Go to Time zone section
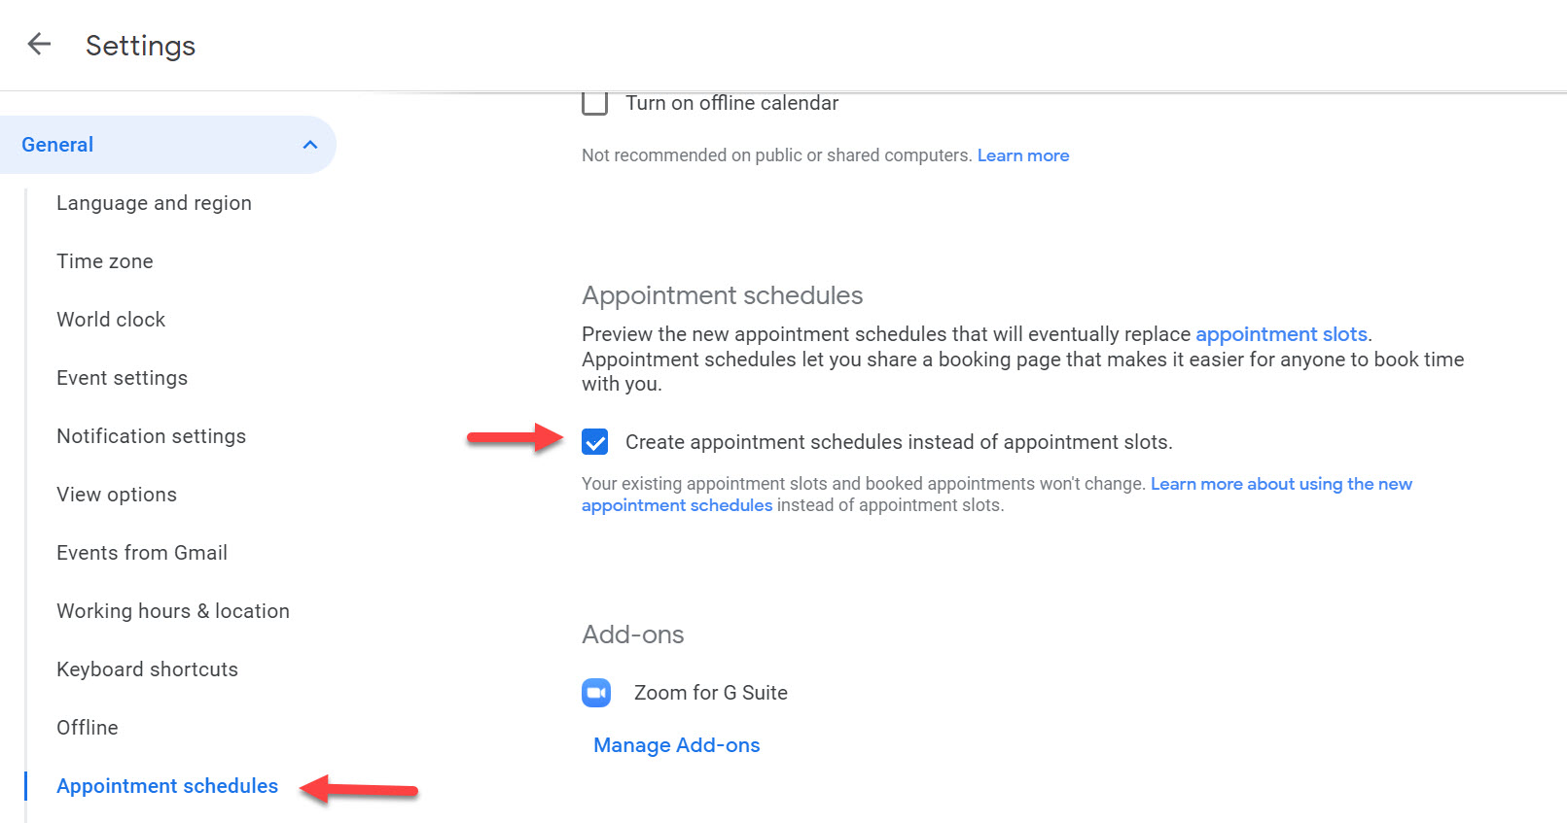 (x=105, y=261)
